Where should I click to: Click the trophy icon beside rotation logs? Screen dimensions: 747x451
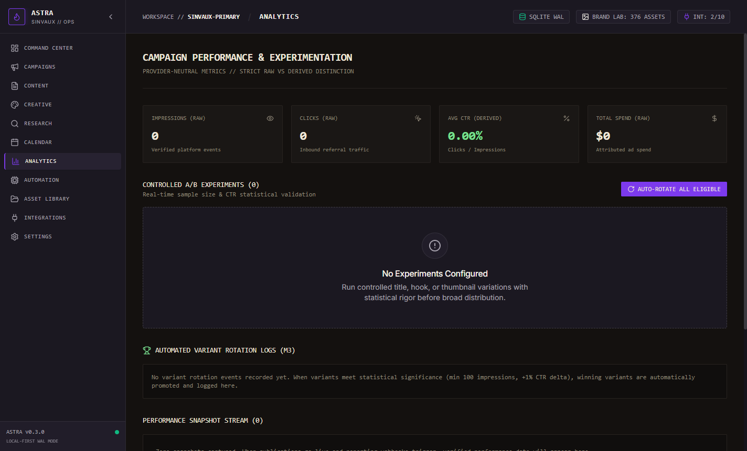tap(147, 350)
